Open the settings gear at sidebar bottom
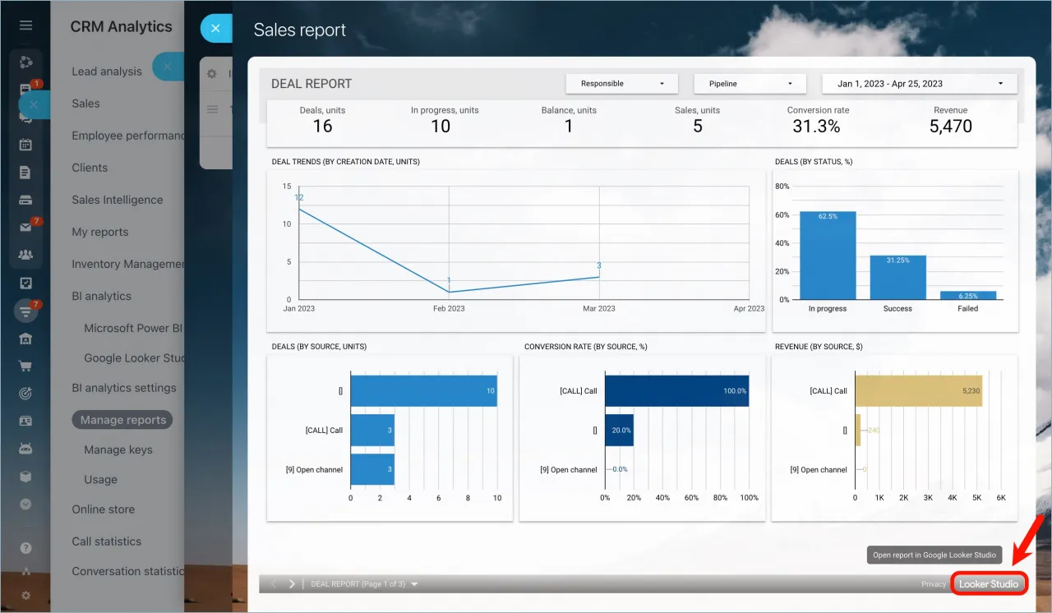The height and width of the screenshot is (613, 1052). coord(25,595)
